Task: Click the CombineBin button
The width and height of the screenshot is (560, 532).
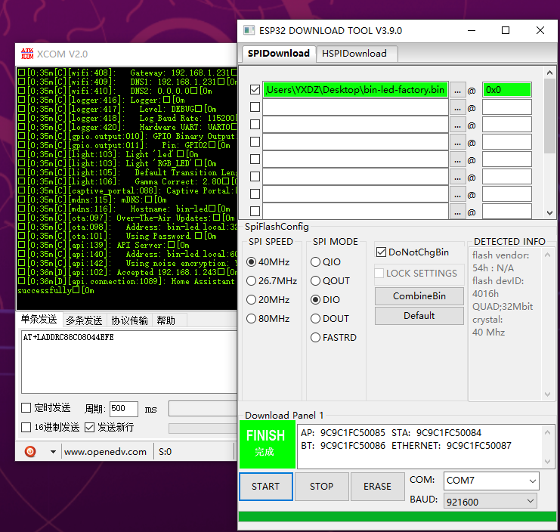Action: (x=419, y=296)
